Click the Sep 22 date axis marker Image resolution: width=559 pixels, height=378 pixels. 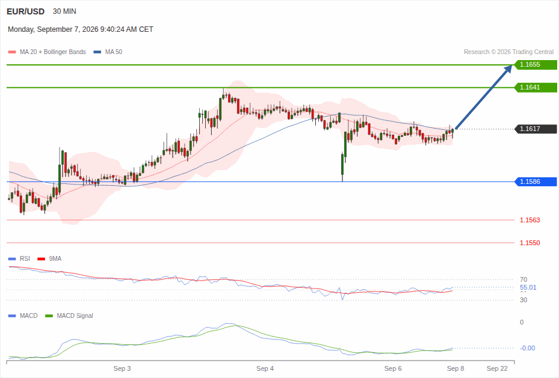tap(497, 368)
